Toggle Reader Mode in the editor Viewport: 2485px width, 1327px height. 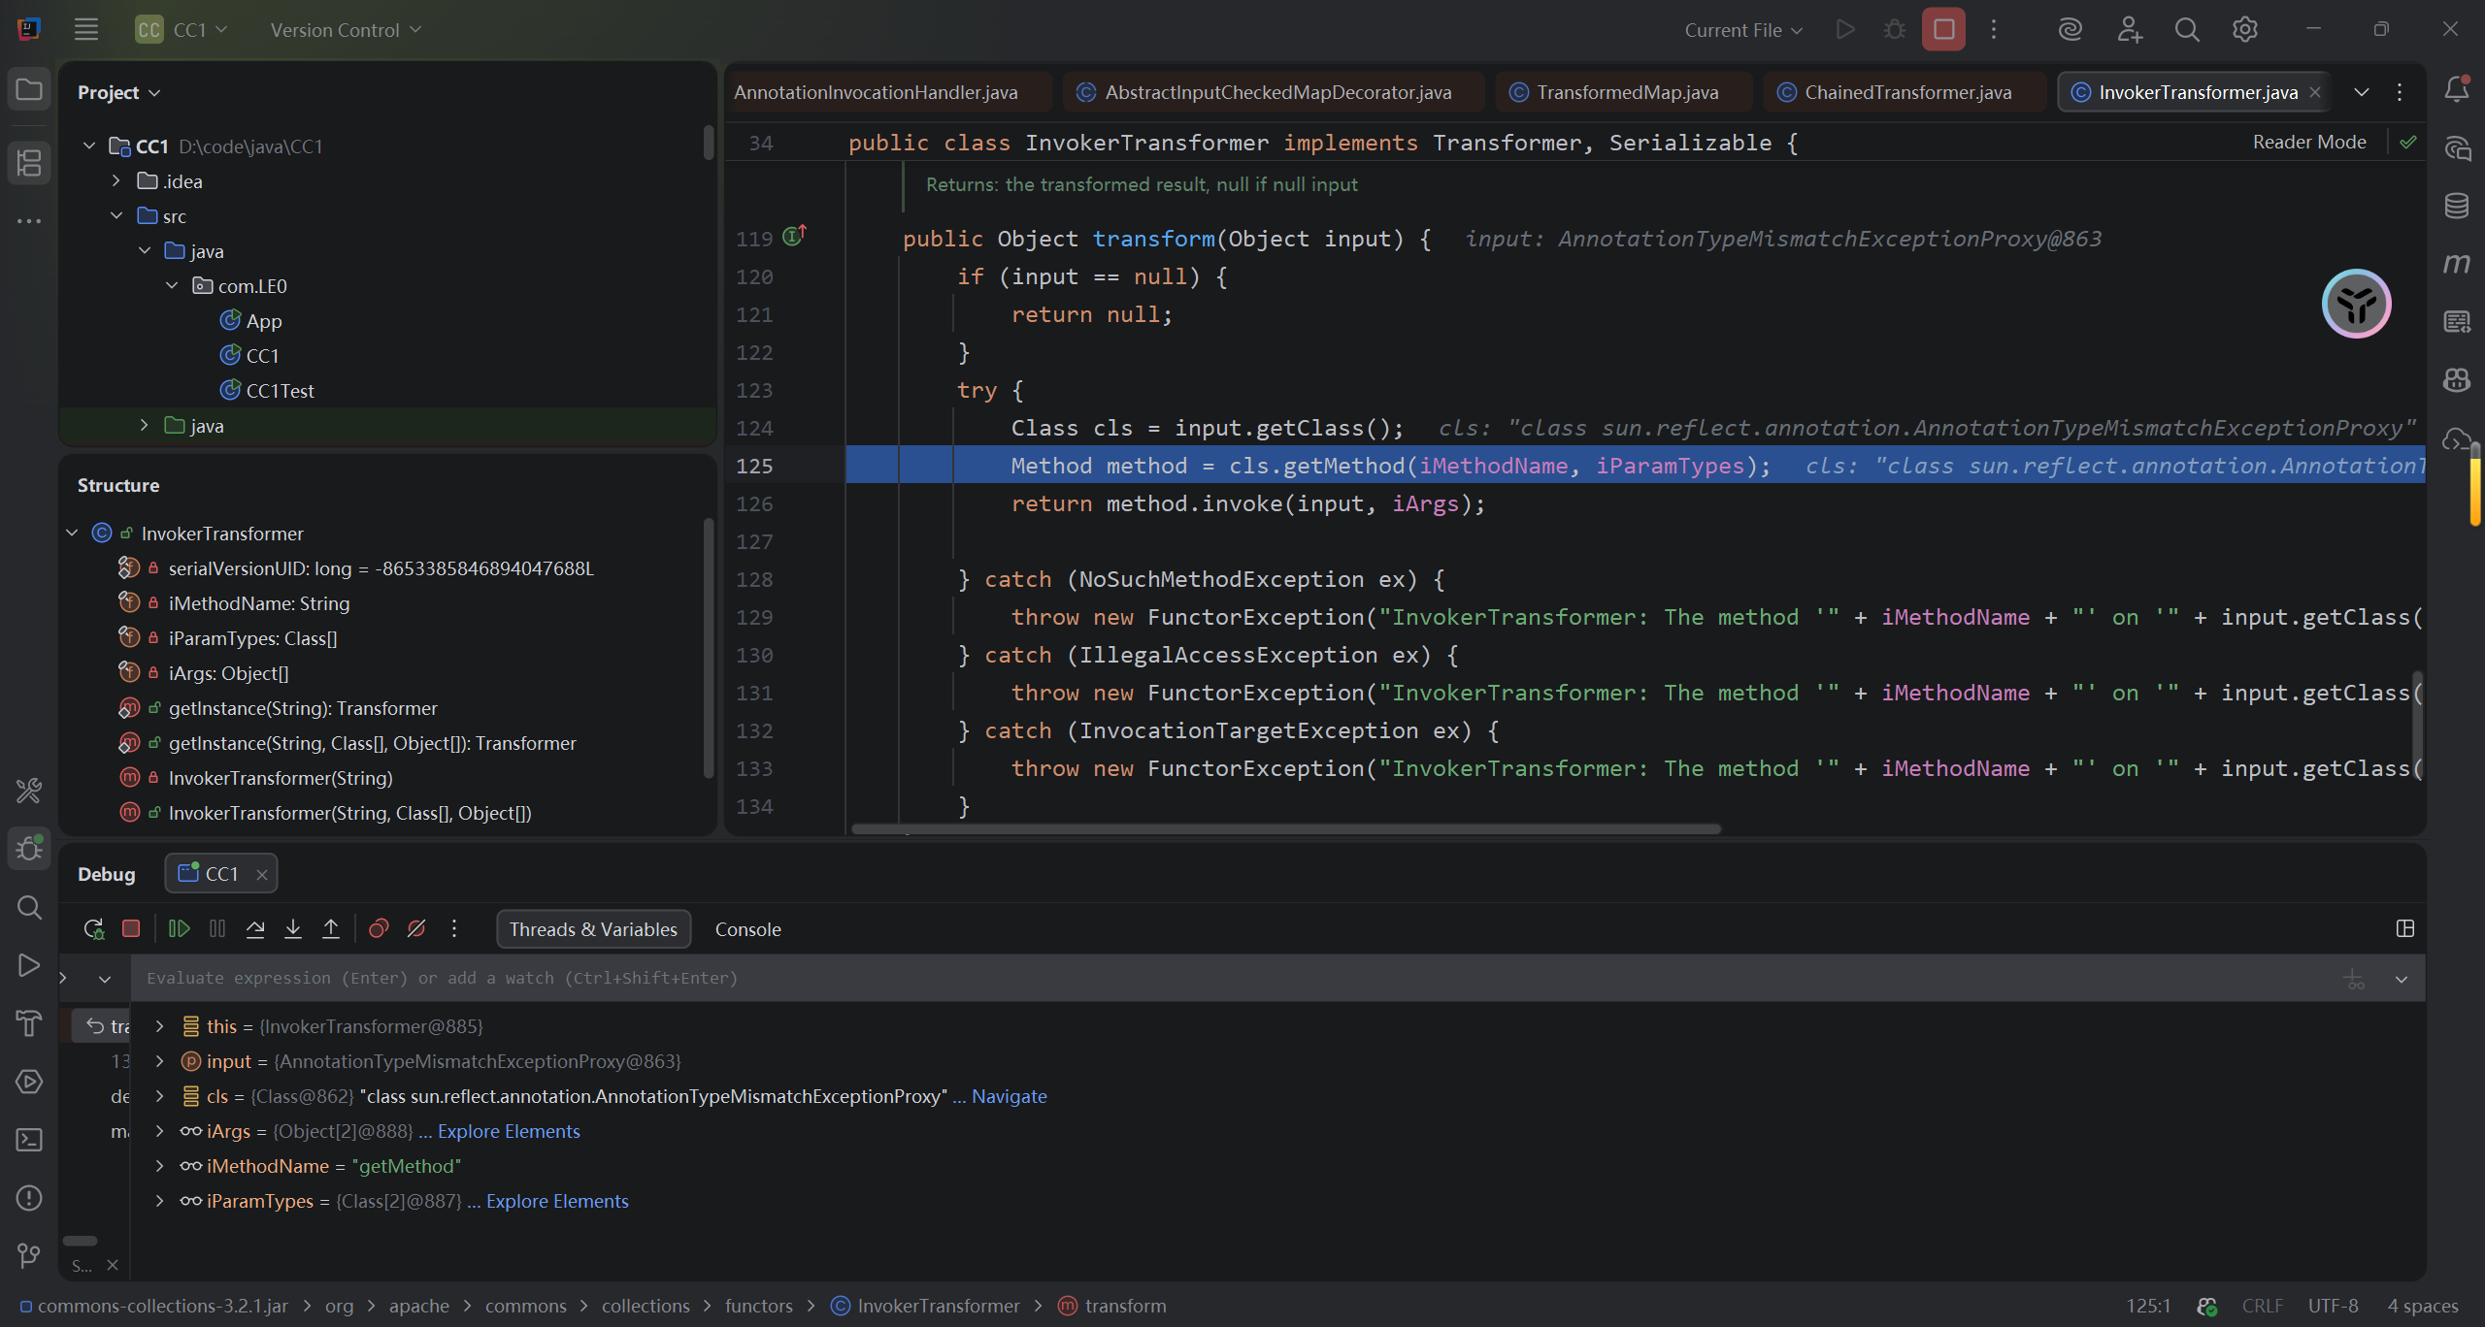pyautogui.click(x=2308, y=142)
